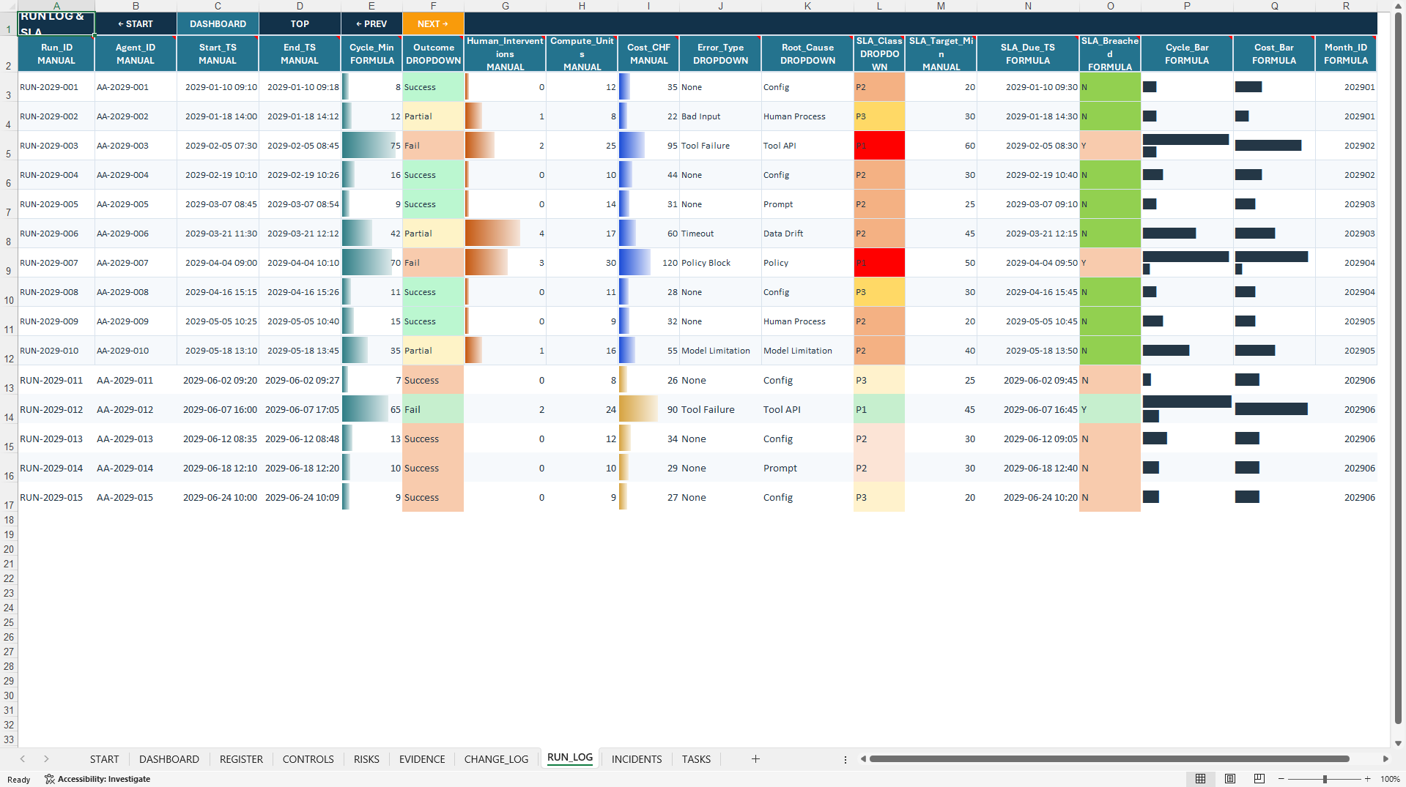Click the sheet tab options dots
The width and height of the screenshot is (1406, 787).
click(x=845, y=759)
